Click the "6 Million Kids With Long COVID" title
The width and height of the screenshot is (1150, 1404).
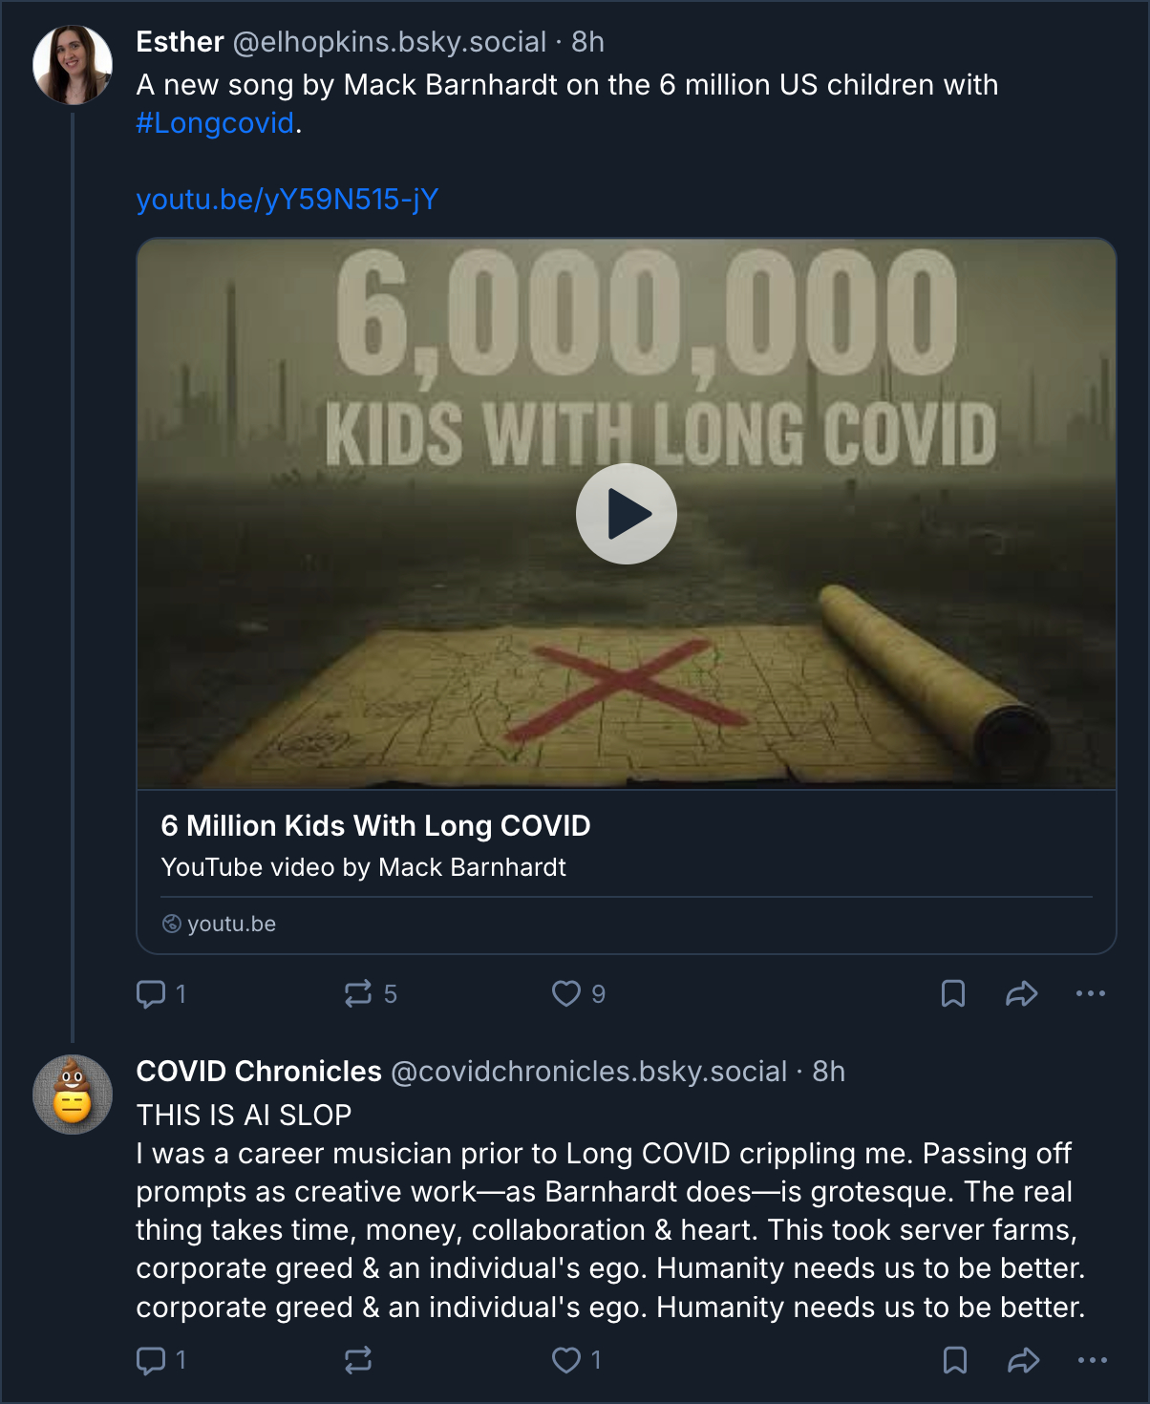(375, 825)
